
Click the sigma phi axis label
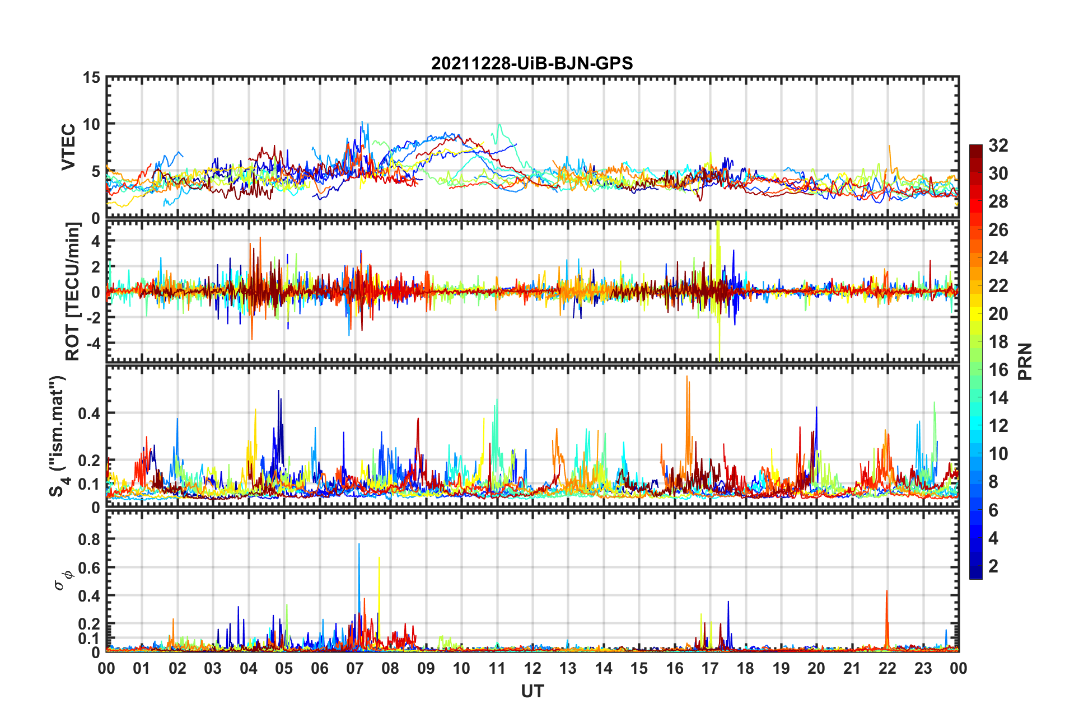coord(63,580)
